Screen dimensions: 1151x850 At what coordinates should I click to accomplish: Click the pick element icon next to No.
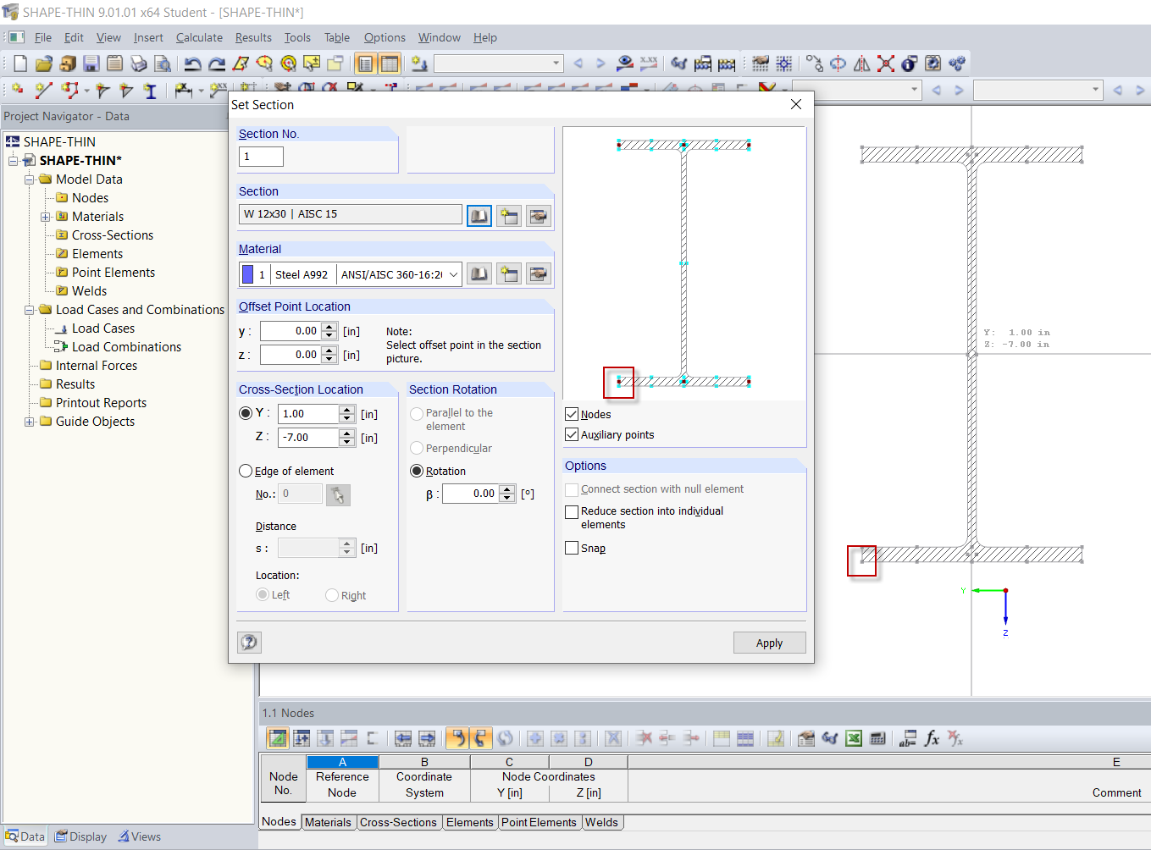click(338, 494)
